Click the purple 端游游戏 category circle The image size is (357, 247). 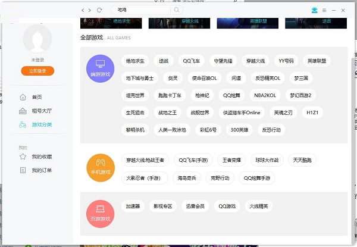100,68
